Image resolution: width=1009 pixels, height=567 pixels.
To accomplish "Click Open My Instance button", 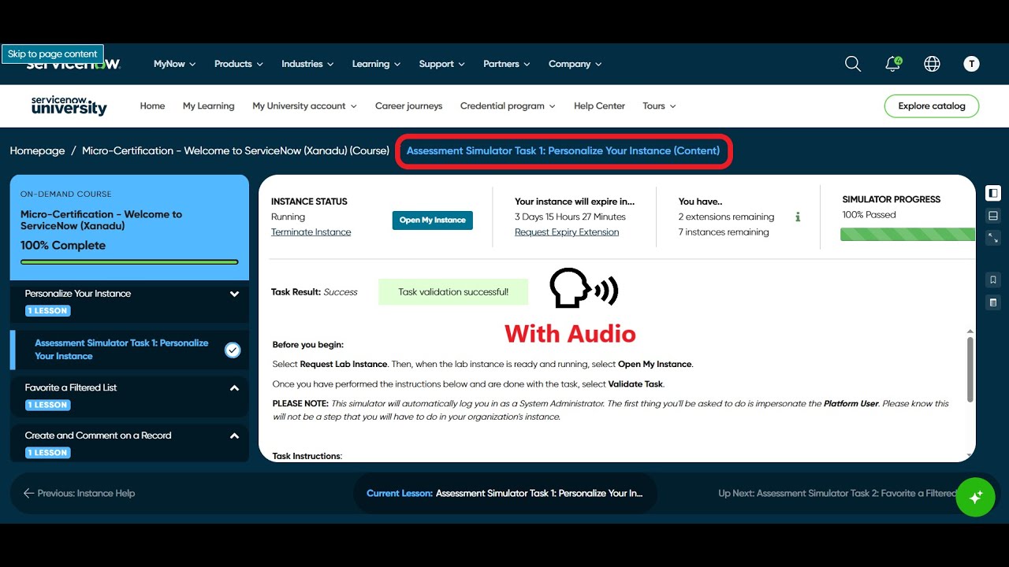I will tap(432, 220).
